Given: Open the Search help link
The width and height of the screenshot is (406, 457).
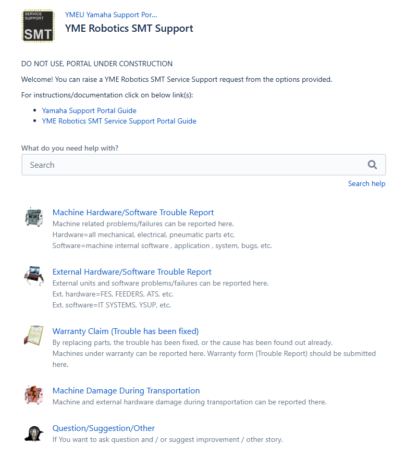Looking at the screenshot, I should 367,183.
